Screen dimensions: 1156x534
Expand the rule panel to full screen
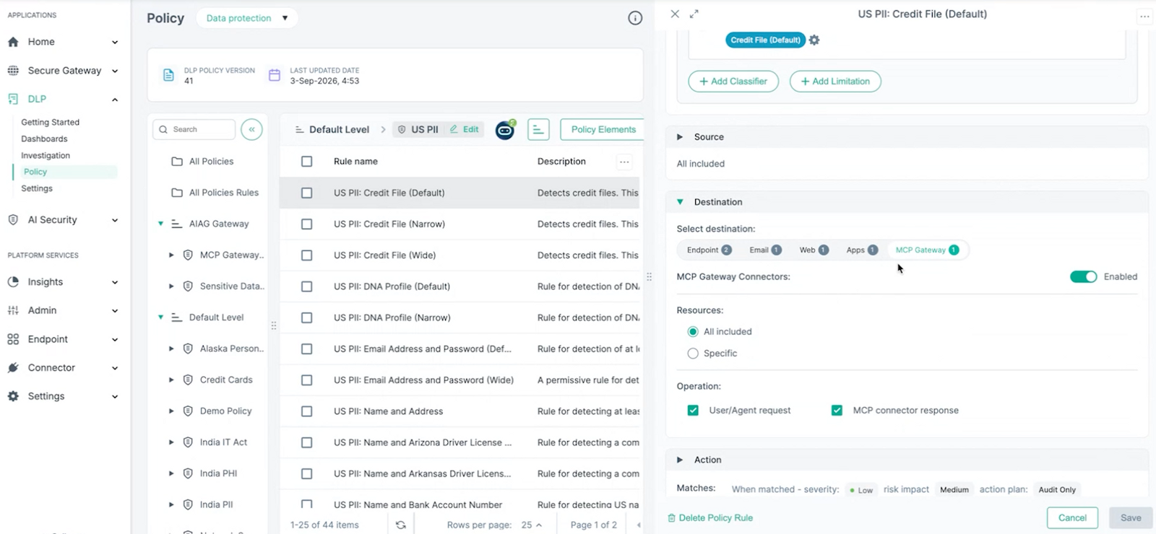pos(694,14)
